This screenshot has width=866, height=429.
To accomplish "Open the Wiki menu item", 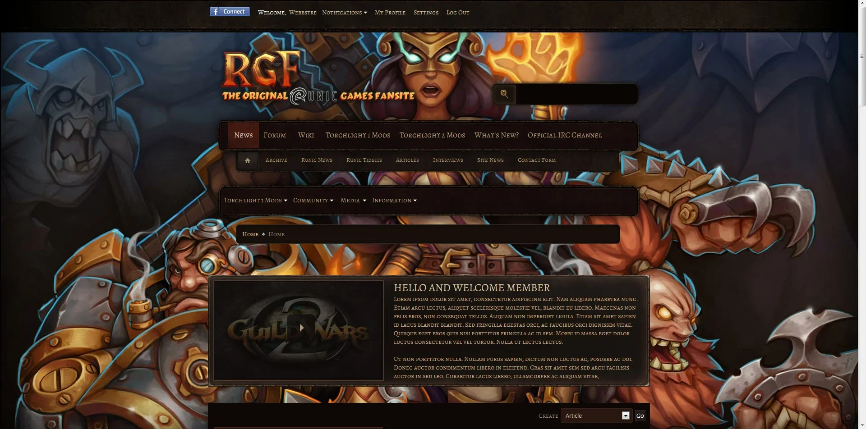I will click(306, 135).
